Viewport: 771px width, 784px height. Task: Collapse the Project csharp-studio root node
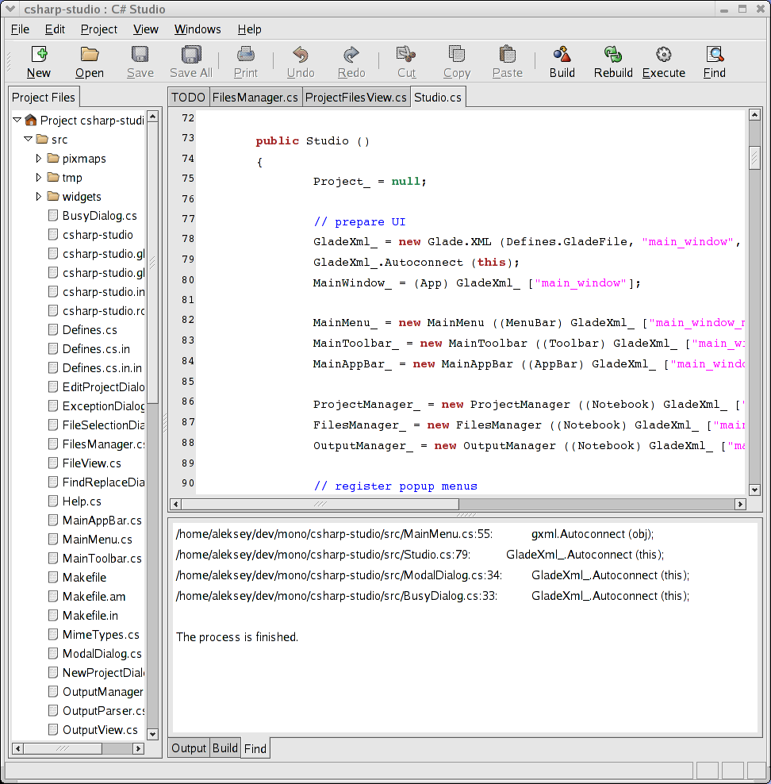tap(17, 120)
